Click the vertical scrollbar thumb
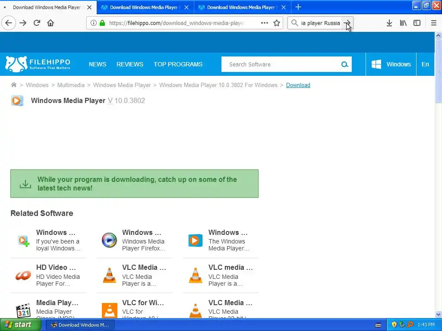The width and height of the screenshot is (442, 331). [x=438, y=71]
